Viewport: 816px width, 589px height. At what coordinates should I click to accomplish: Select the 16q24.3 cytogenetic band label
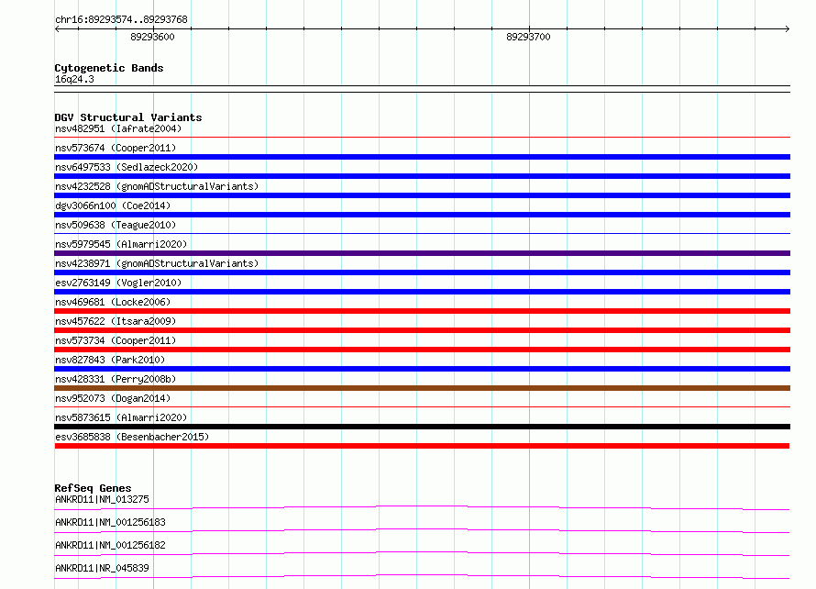(74, 79)
